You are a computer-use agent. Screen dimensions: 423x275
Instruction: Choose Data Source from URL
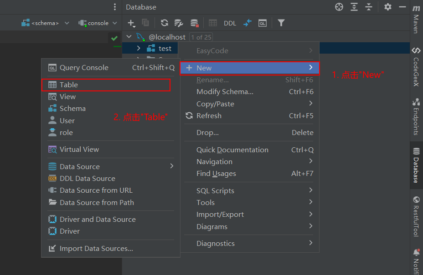(x=111, y=190)
